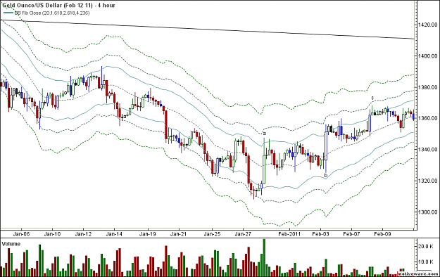440x277 pixels.
Task: Click the 20.0 K volume axis label
Action: (x=426, y=247)
